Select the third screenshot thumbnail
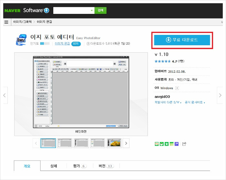This screenshot has height=180, width=226. point(81,143)
